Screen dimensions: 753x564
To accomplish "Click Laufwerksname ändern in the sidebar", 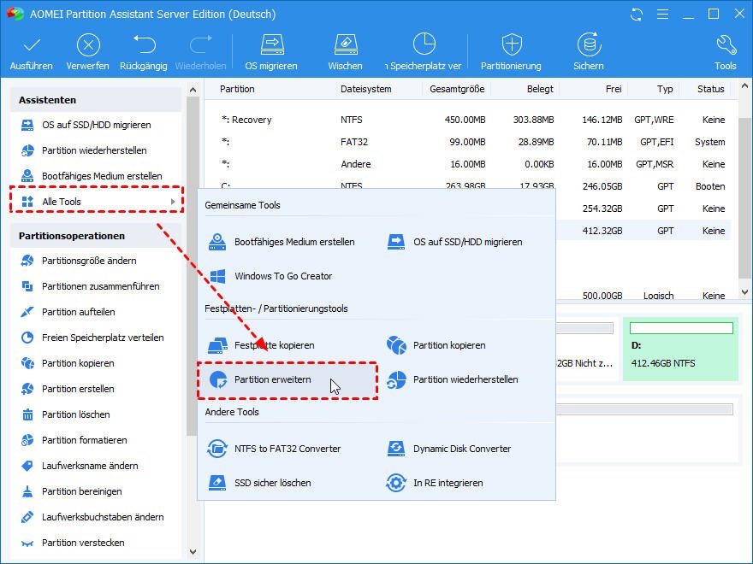I will coord(90,466).
